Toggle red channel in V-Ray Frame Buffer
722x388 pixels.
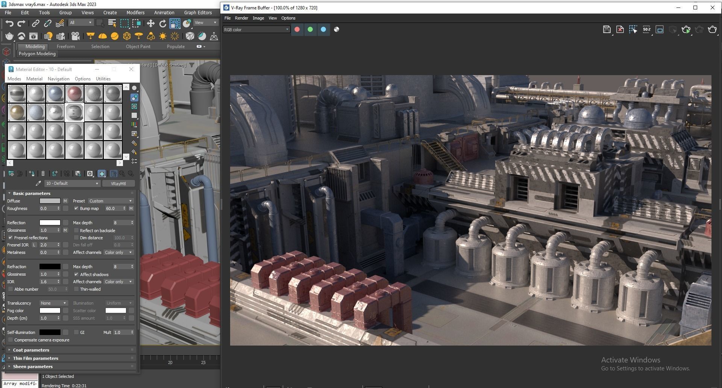pos(297,29)
